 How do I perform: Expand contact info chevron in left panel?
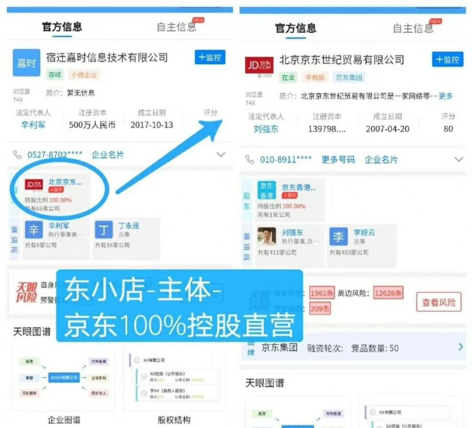click(x=221, y=154)
